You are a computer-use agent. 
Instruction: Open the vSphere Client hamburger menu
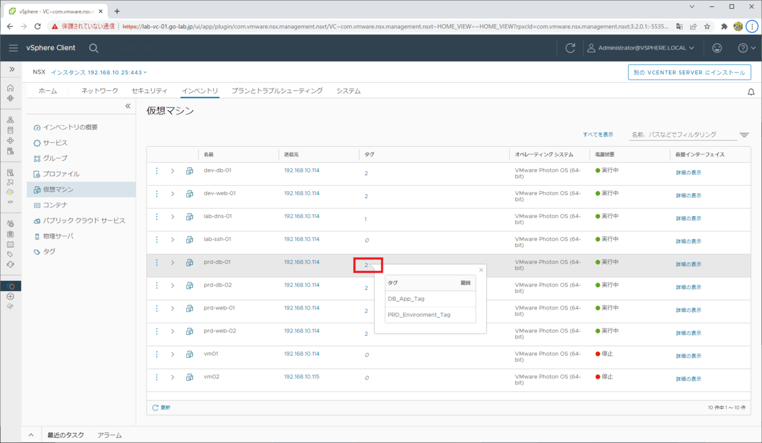[x=13, y=48]
